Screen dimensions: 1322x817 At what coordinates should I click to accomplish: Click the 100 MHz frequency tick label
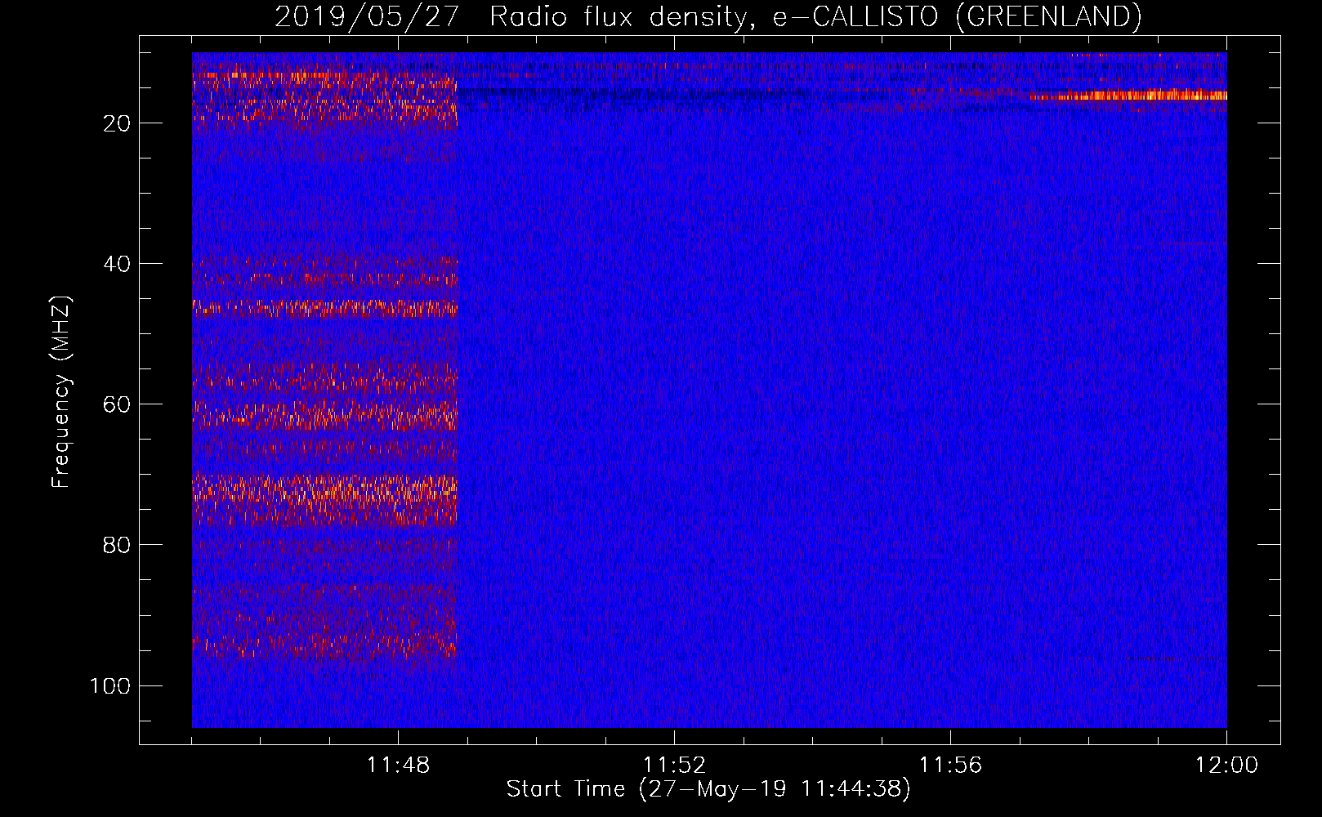pyautogui.click(x=110, y=685)
